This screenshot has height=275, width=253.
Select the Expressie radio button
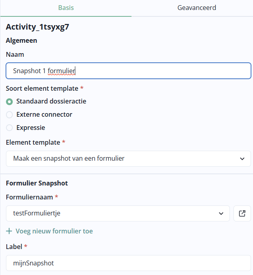pyautogui.click(x=10, y=128)
